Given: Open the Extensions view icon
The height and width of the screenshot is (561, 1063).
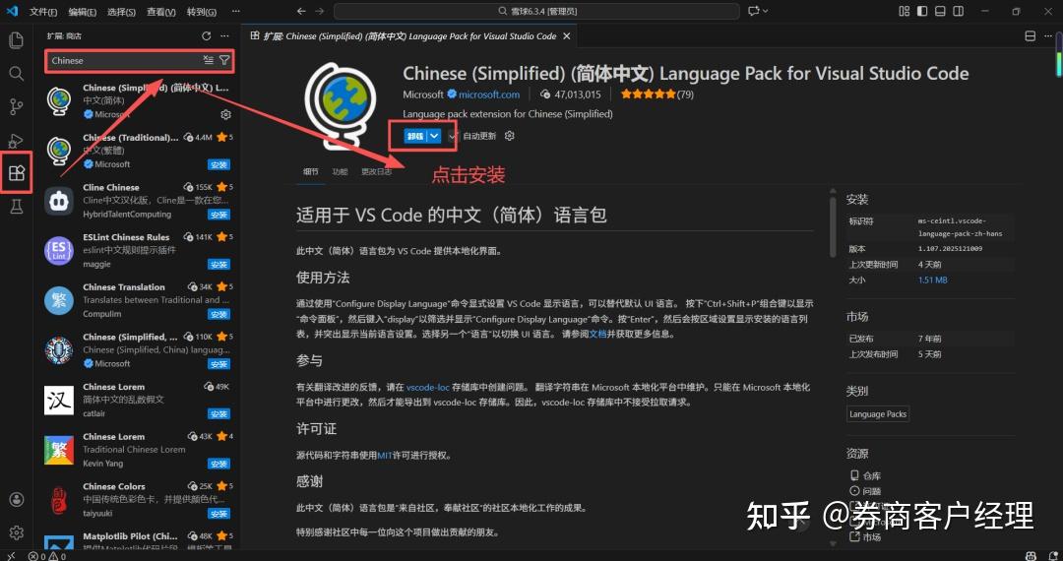Looking at the screenshot, I should coord(17,173).
